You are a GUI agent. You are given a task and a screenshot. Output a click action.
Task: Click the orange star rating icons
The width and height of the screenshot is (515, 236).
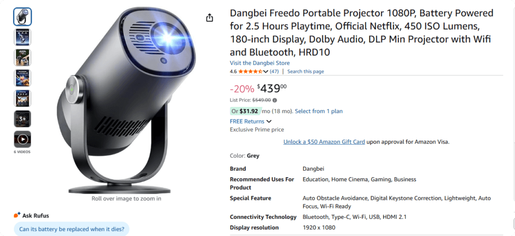pyautogui.click(x=250, y=71)
